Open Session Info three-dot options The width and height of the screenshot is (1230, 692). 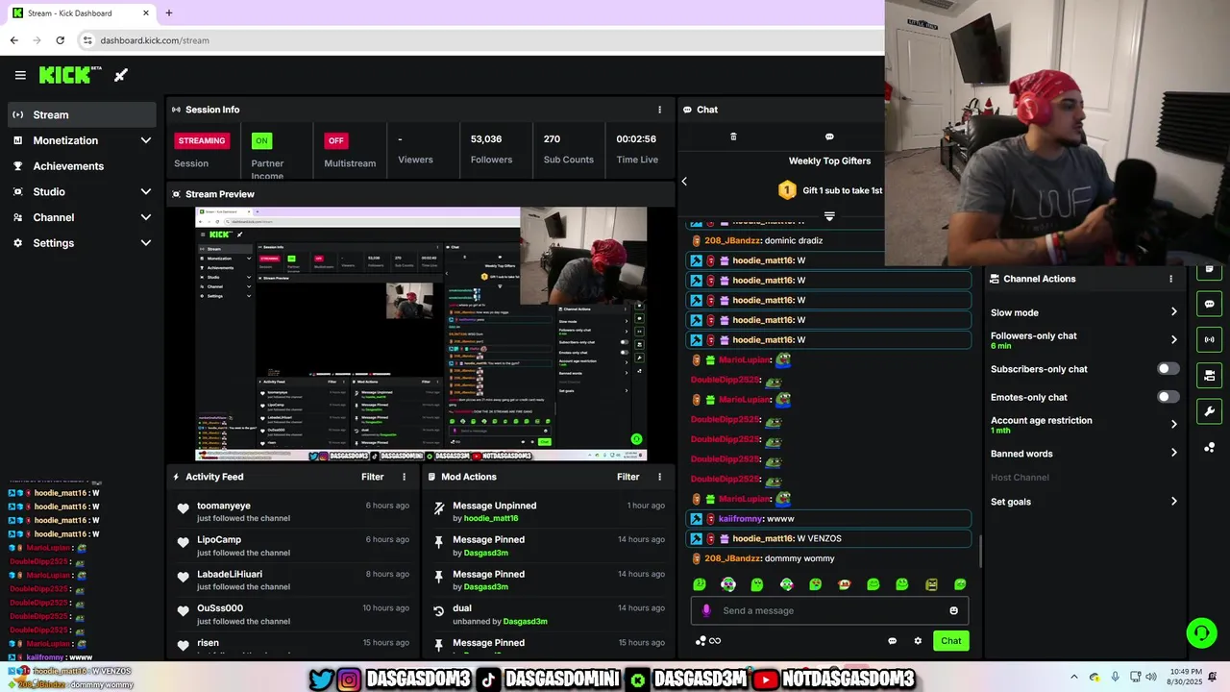pos(659,110)
